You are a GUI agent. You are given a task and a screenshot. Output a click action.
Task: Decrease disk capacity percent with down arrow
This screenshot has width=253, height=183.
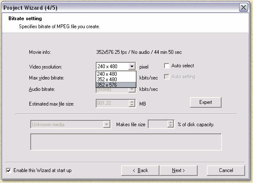(x=170, y=126)
